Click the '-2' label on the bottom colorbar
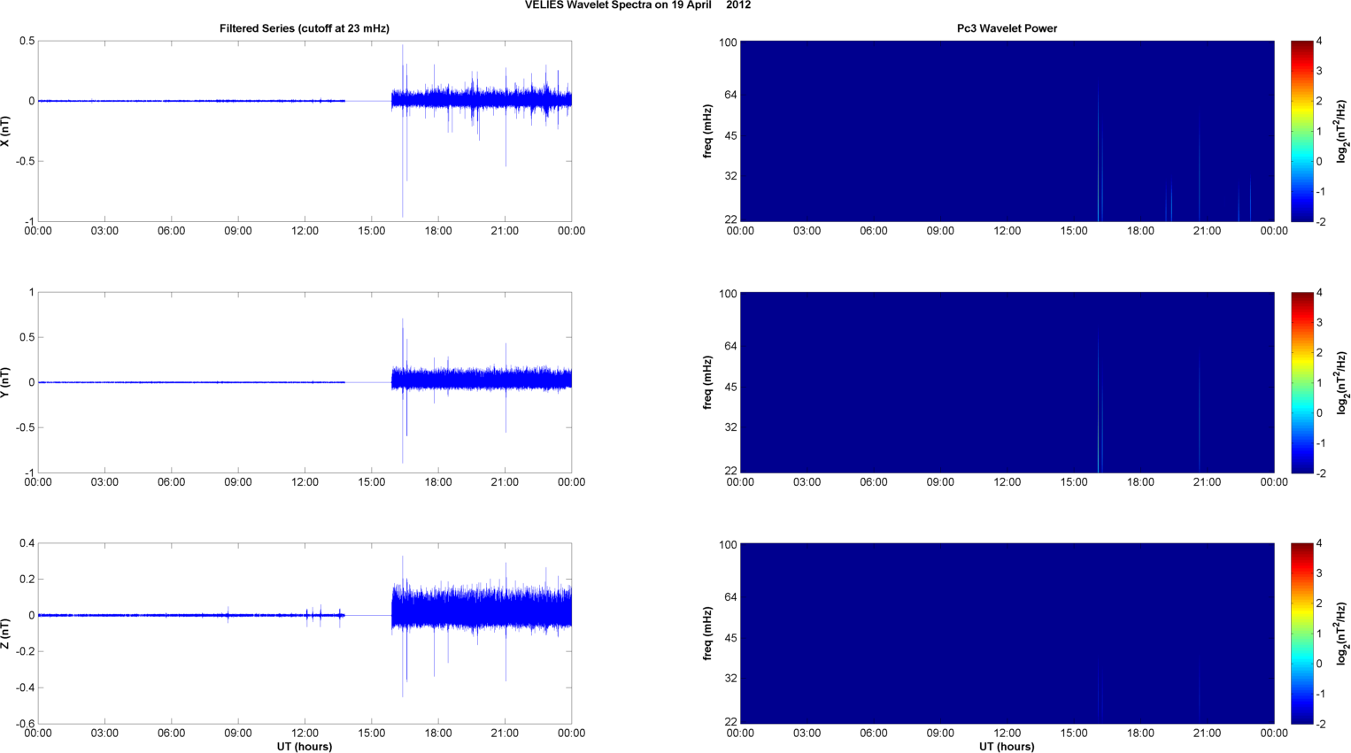 point(1320,724)
